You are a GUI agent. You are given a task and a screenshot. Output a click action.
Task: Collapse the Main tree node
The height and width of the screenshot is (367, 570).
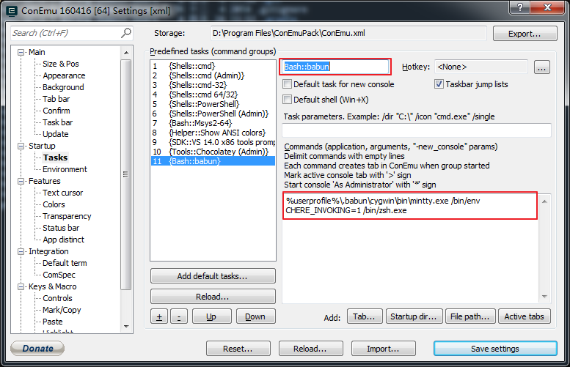tap(21, 52)
